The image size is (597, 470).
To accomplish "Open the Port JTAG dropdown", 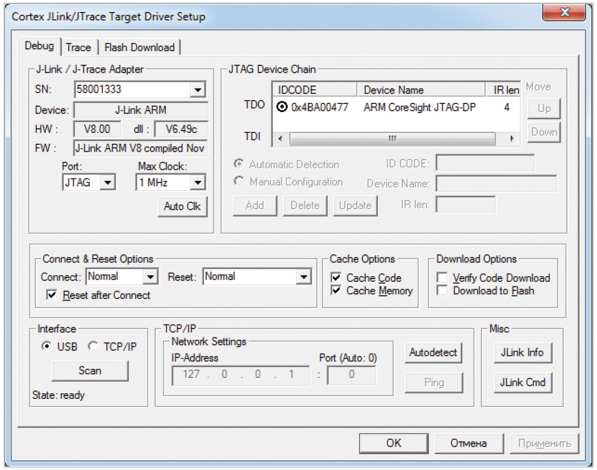I will (108, 182).
